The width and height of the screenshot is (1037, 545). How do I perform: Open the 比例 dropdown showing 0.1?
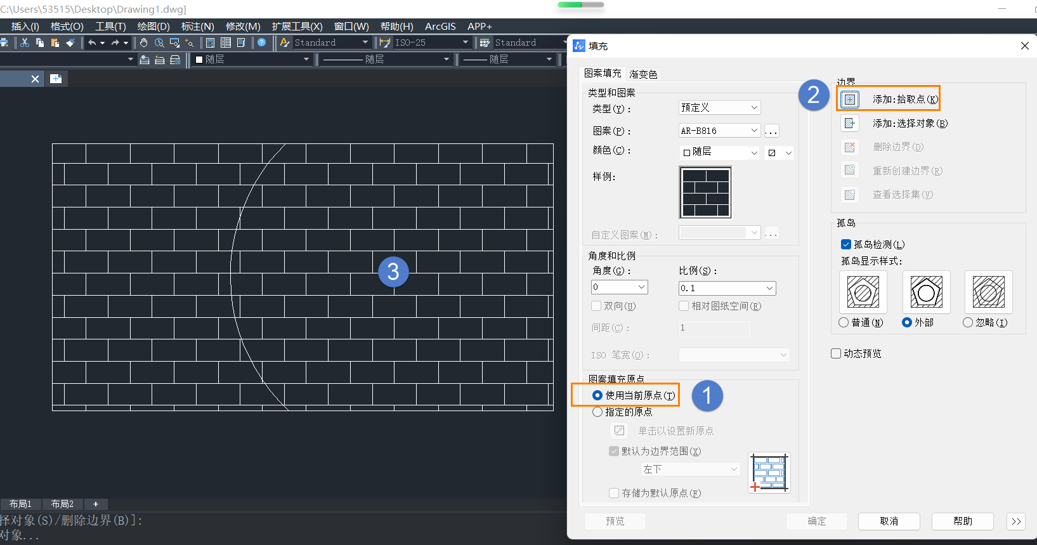coord(727,288)
